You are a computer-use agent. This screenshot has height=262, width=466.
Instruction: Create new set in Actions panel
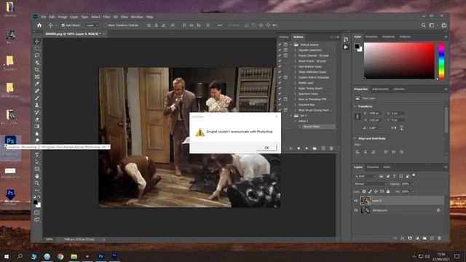315,148
